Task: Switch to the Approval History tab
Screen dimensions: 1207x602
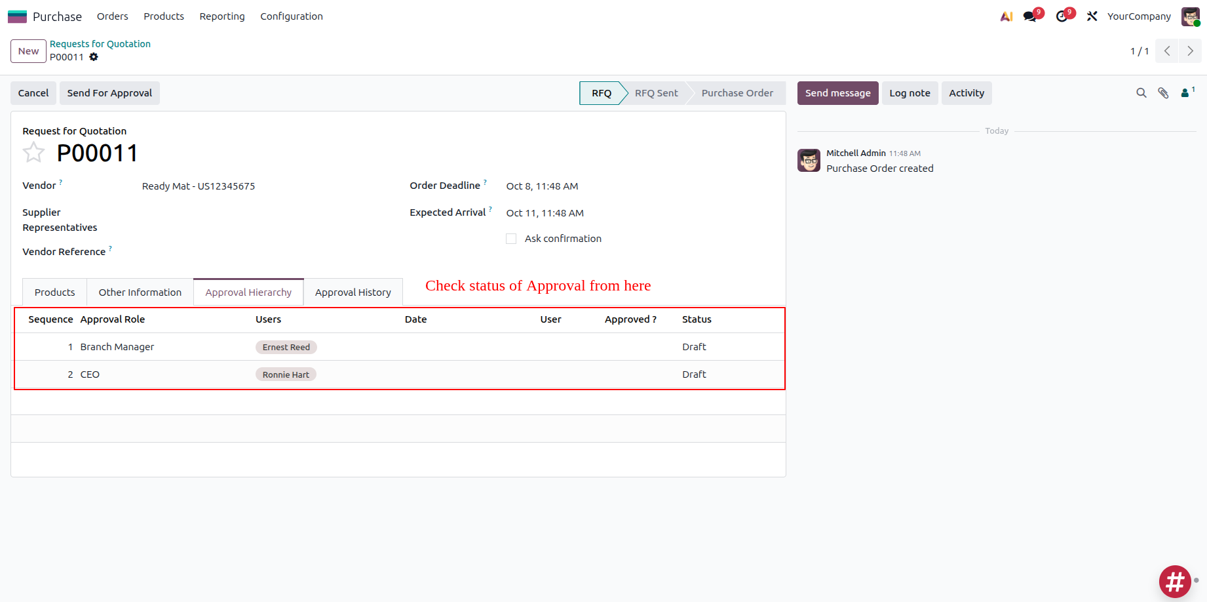Action: coord(353,292)
